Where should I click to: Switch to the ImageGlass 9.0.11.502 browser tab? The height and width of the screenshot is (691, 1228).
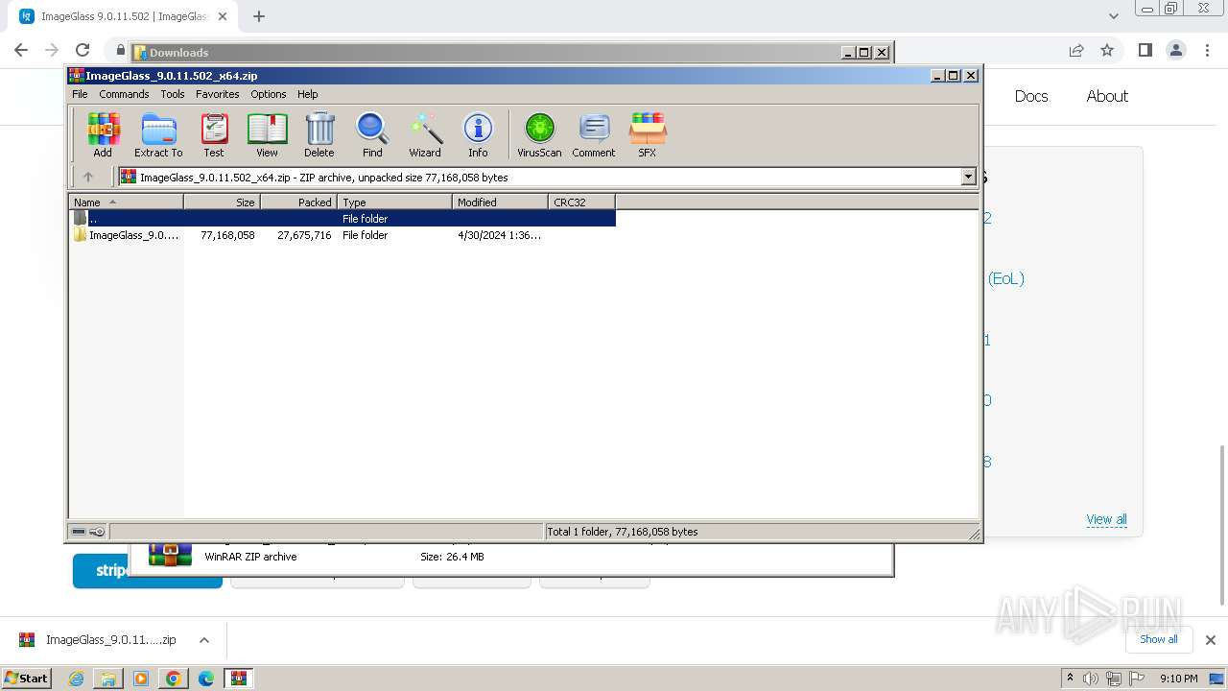click(123, 16)
